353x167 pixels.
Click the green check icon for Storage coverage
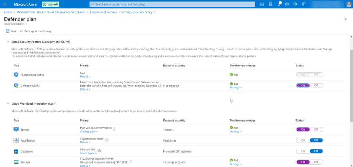[231, 160]
